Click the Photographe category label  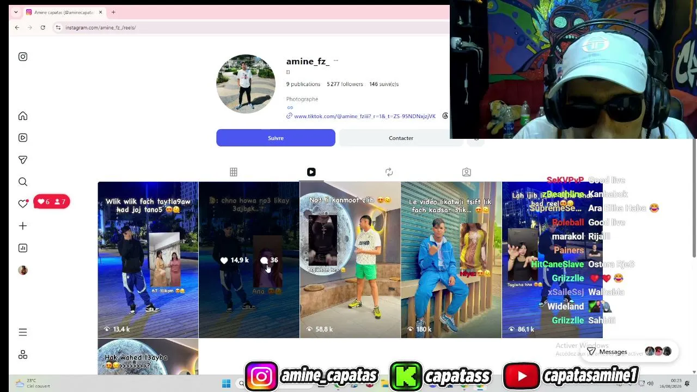(302, 99)
